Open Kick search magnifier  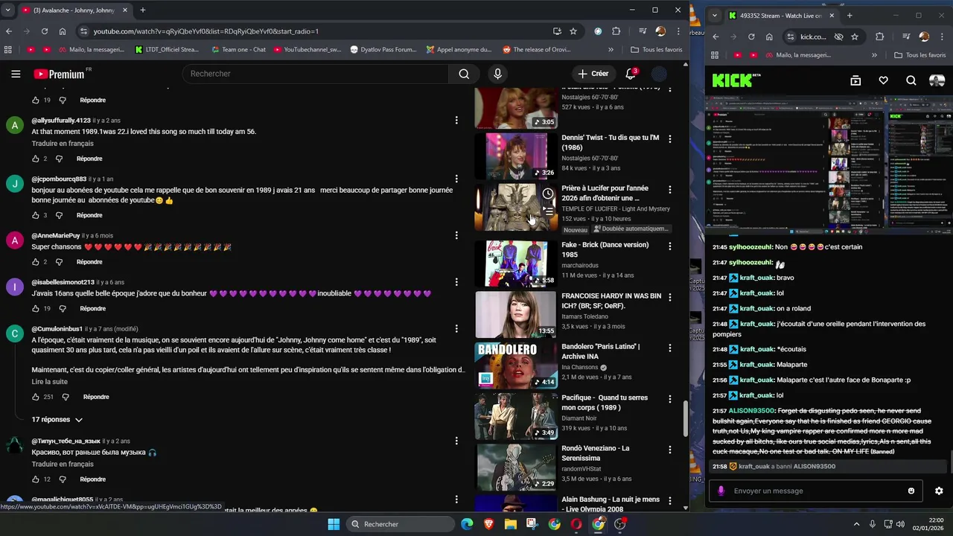click(x=911, y=80)
